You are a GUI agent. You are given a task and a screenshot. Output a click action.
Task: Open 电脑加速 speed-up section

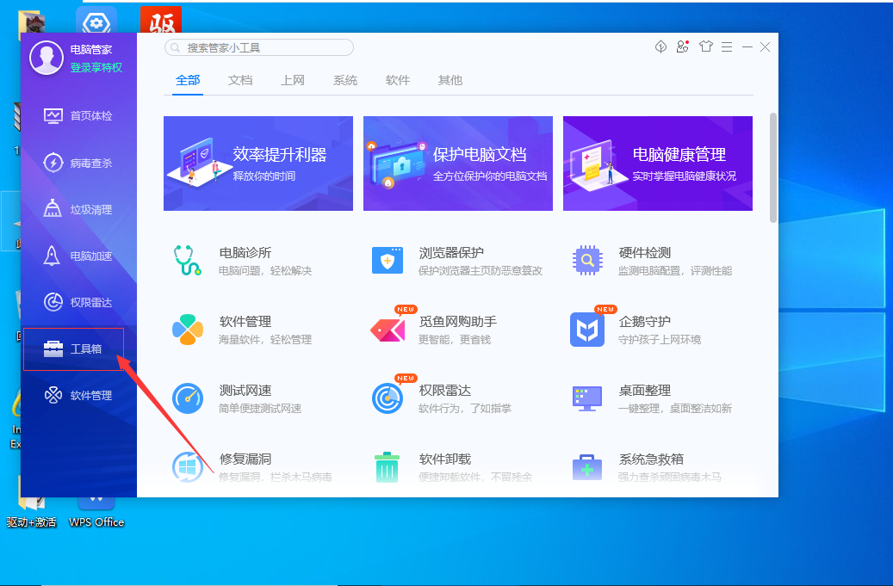[x=78, y=256]
